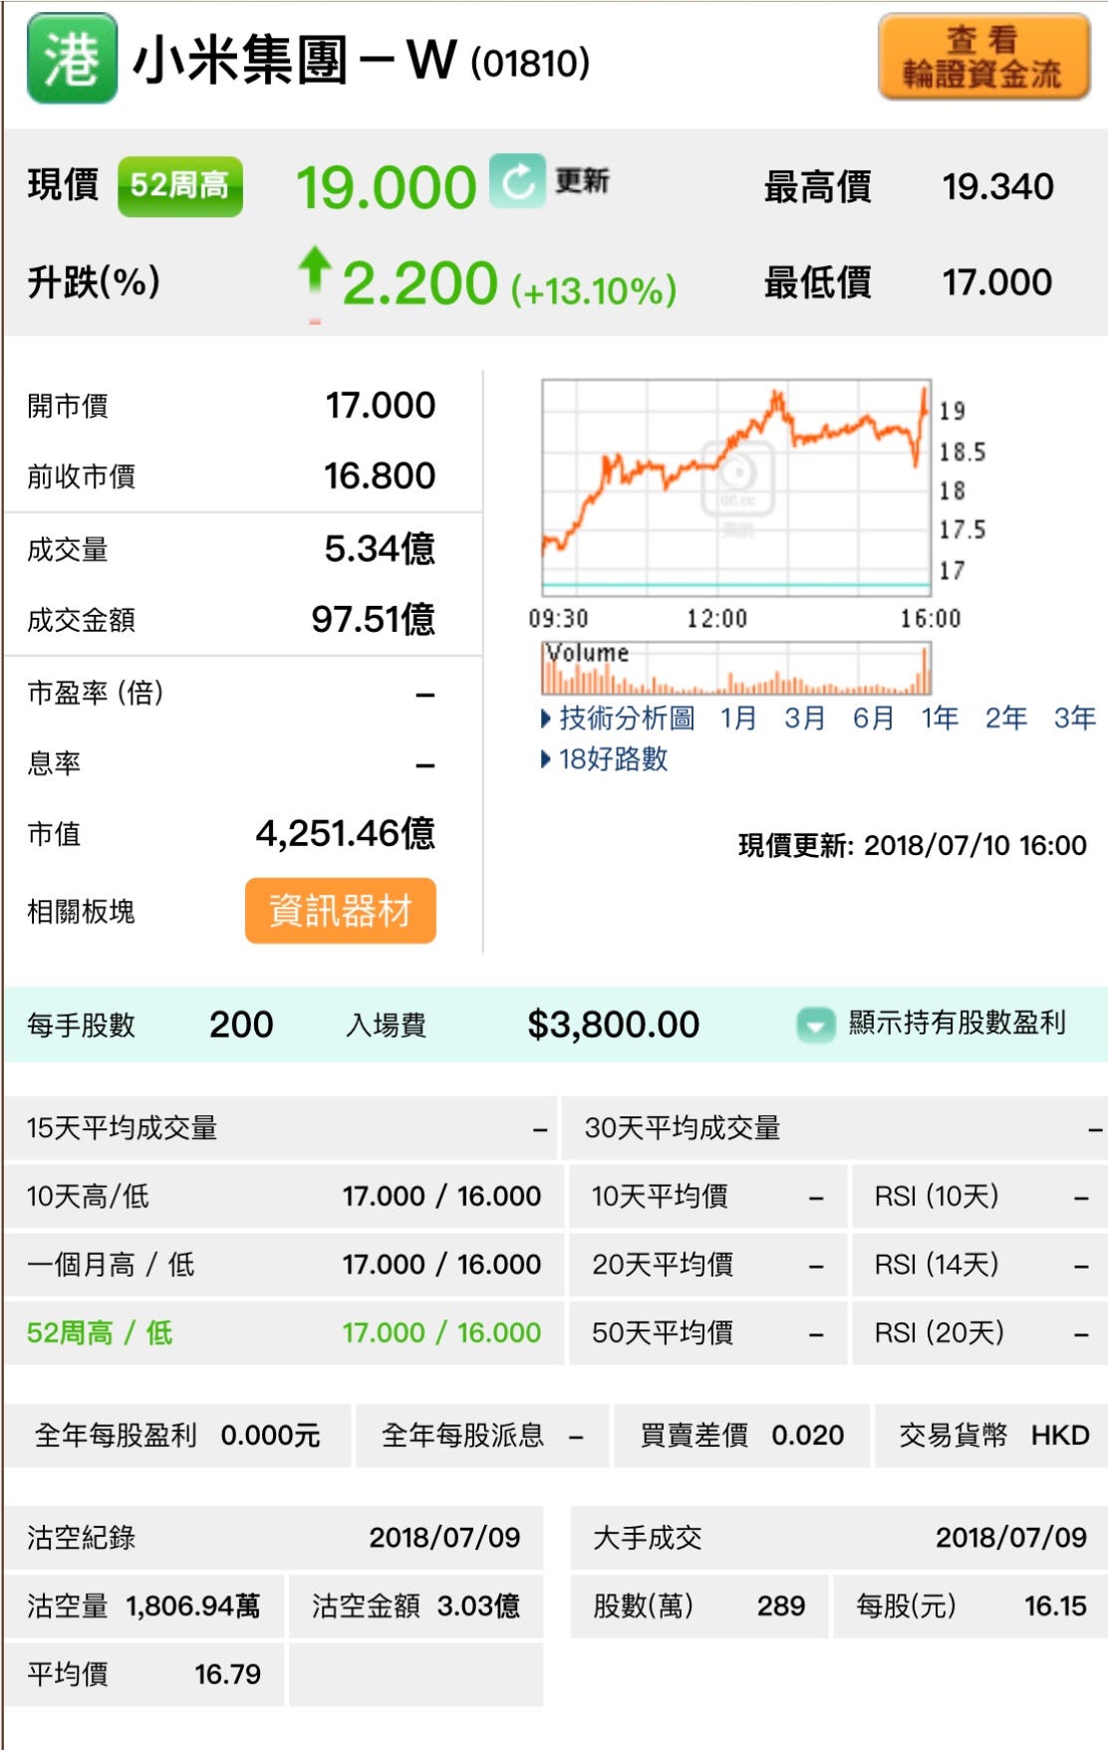Open the 資訊器材 sector button
The width and height of the screenshot is (1108, 1750).
341,910
